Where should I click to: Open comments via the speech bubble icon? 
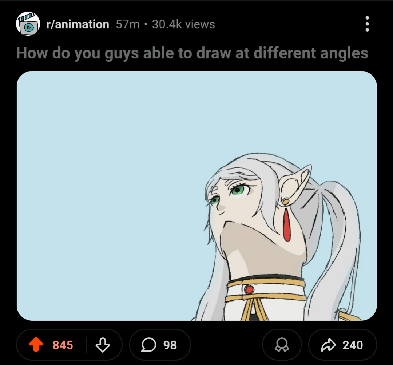[148, 345]
